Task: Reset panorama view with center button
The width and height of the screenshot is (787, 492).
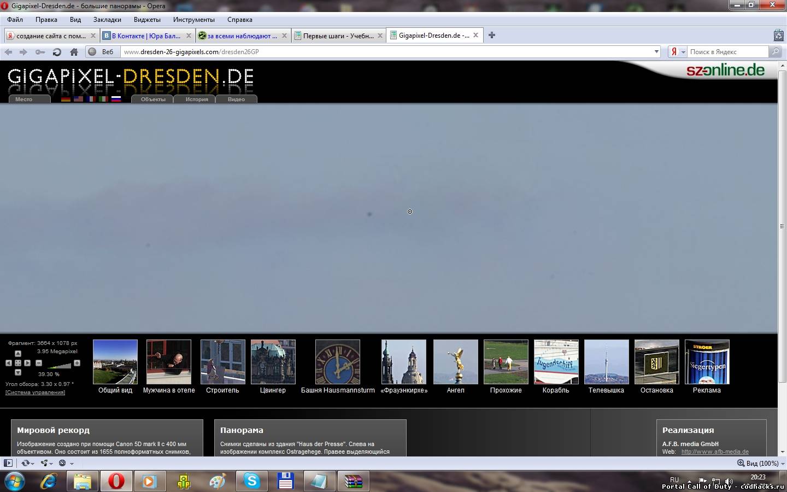Action: point(18,363)
